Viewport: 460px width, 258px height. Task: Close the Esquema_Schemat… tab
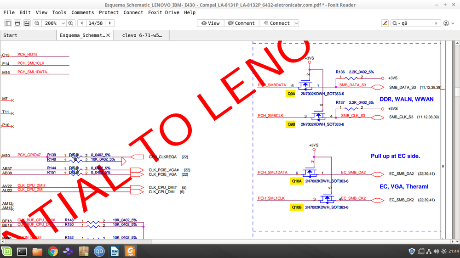108,35
